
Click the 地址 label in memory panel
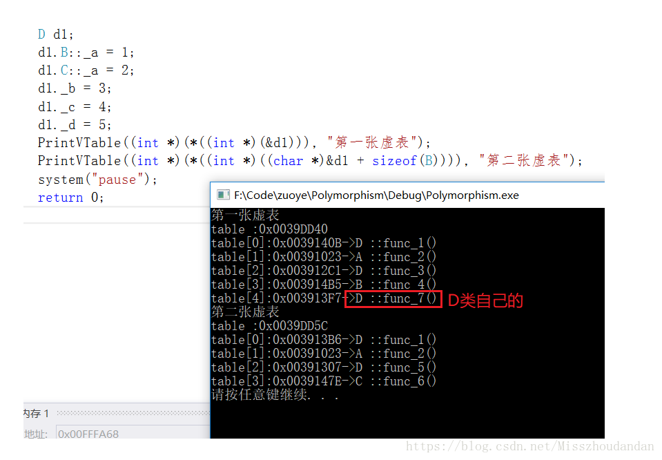coord(35,434)
